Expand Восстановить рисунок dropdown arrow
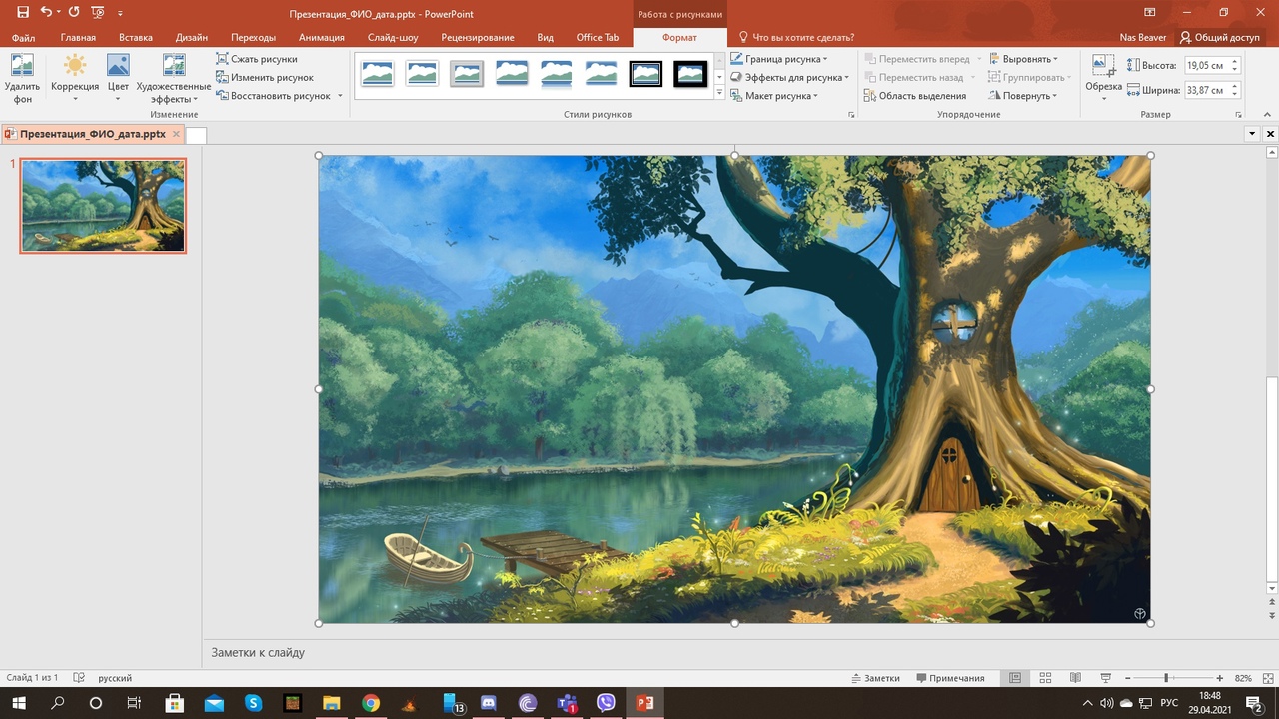 click(x=340, y=96)
